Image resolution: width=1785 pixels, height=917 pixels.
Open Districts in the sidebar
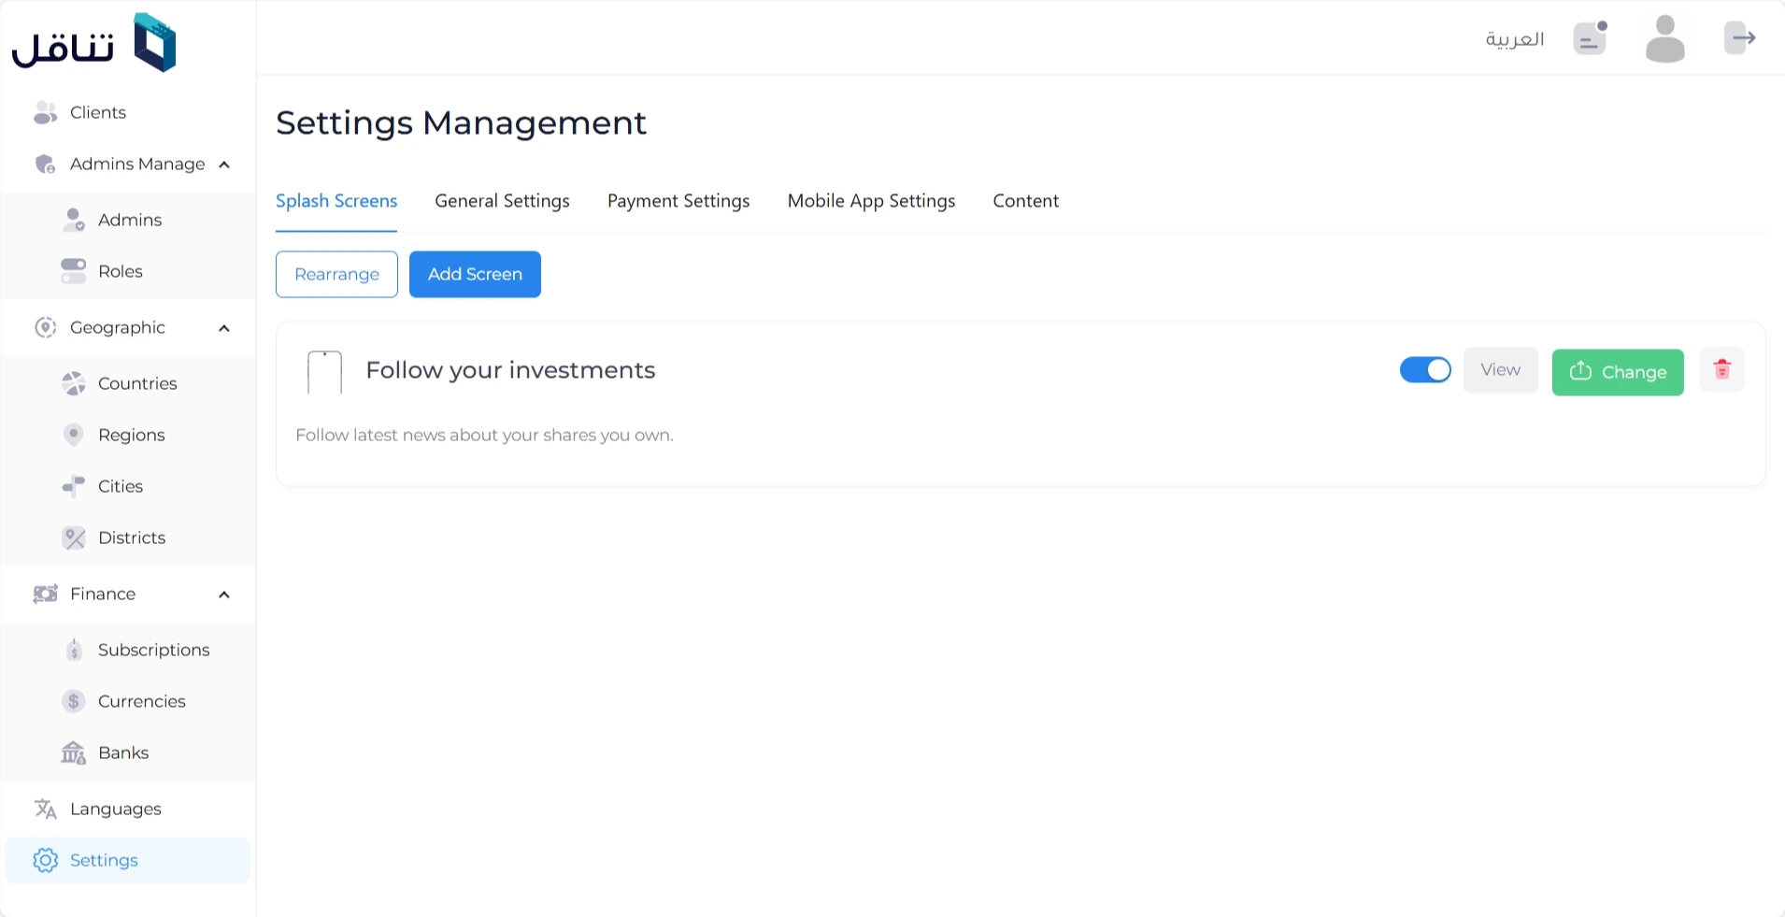pyautogui.click(x=131, y=537)
